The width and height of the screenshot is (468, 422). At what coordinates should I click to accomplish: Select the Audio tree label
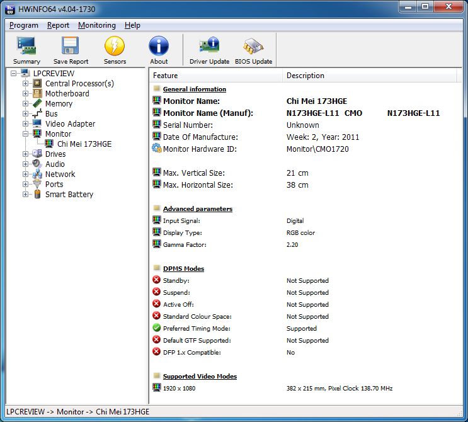(55, 164)
